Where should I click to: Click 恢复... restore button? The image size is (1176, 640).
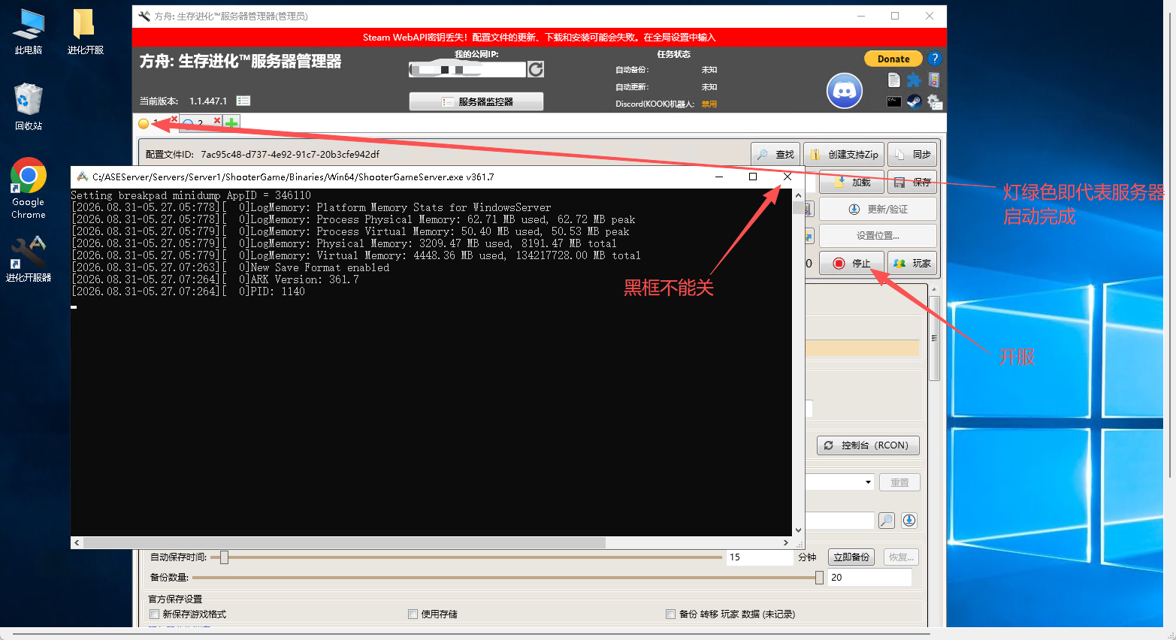point(901,557)
